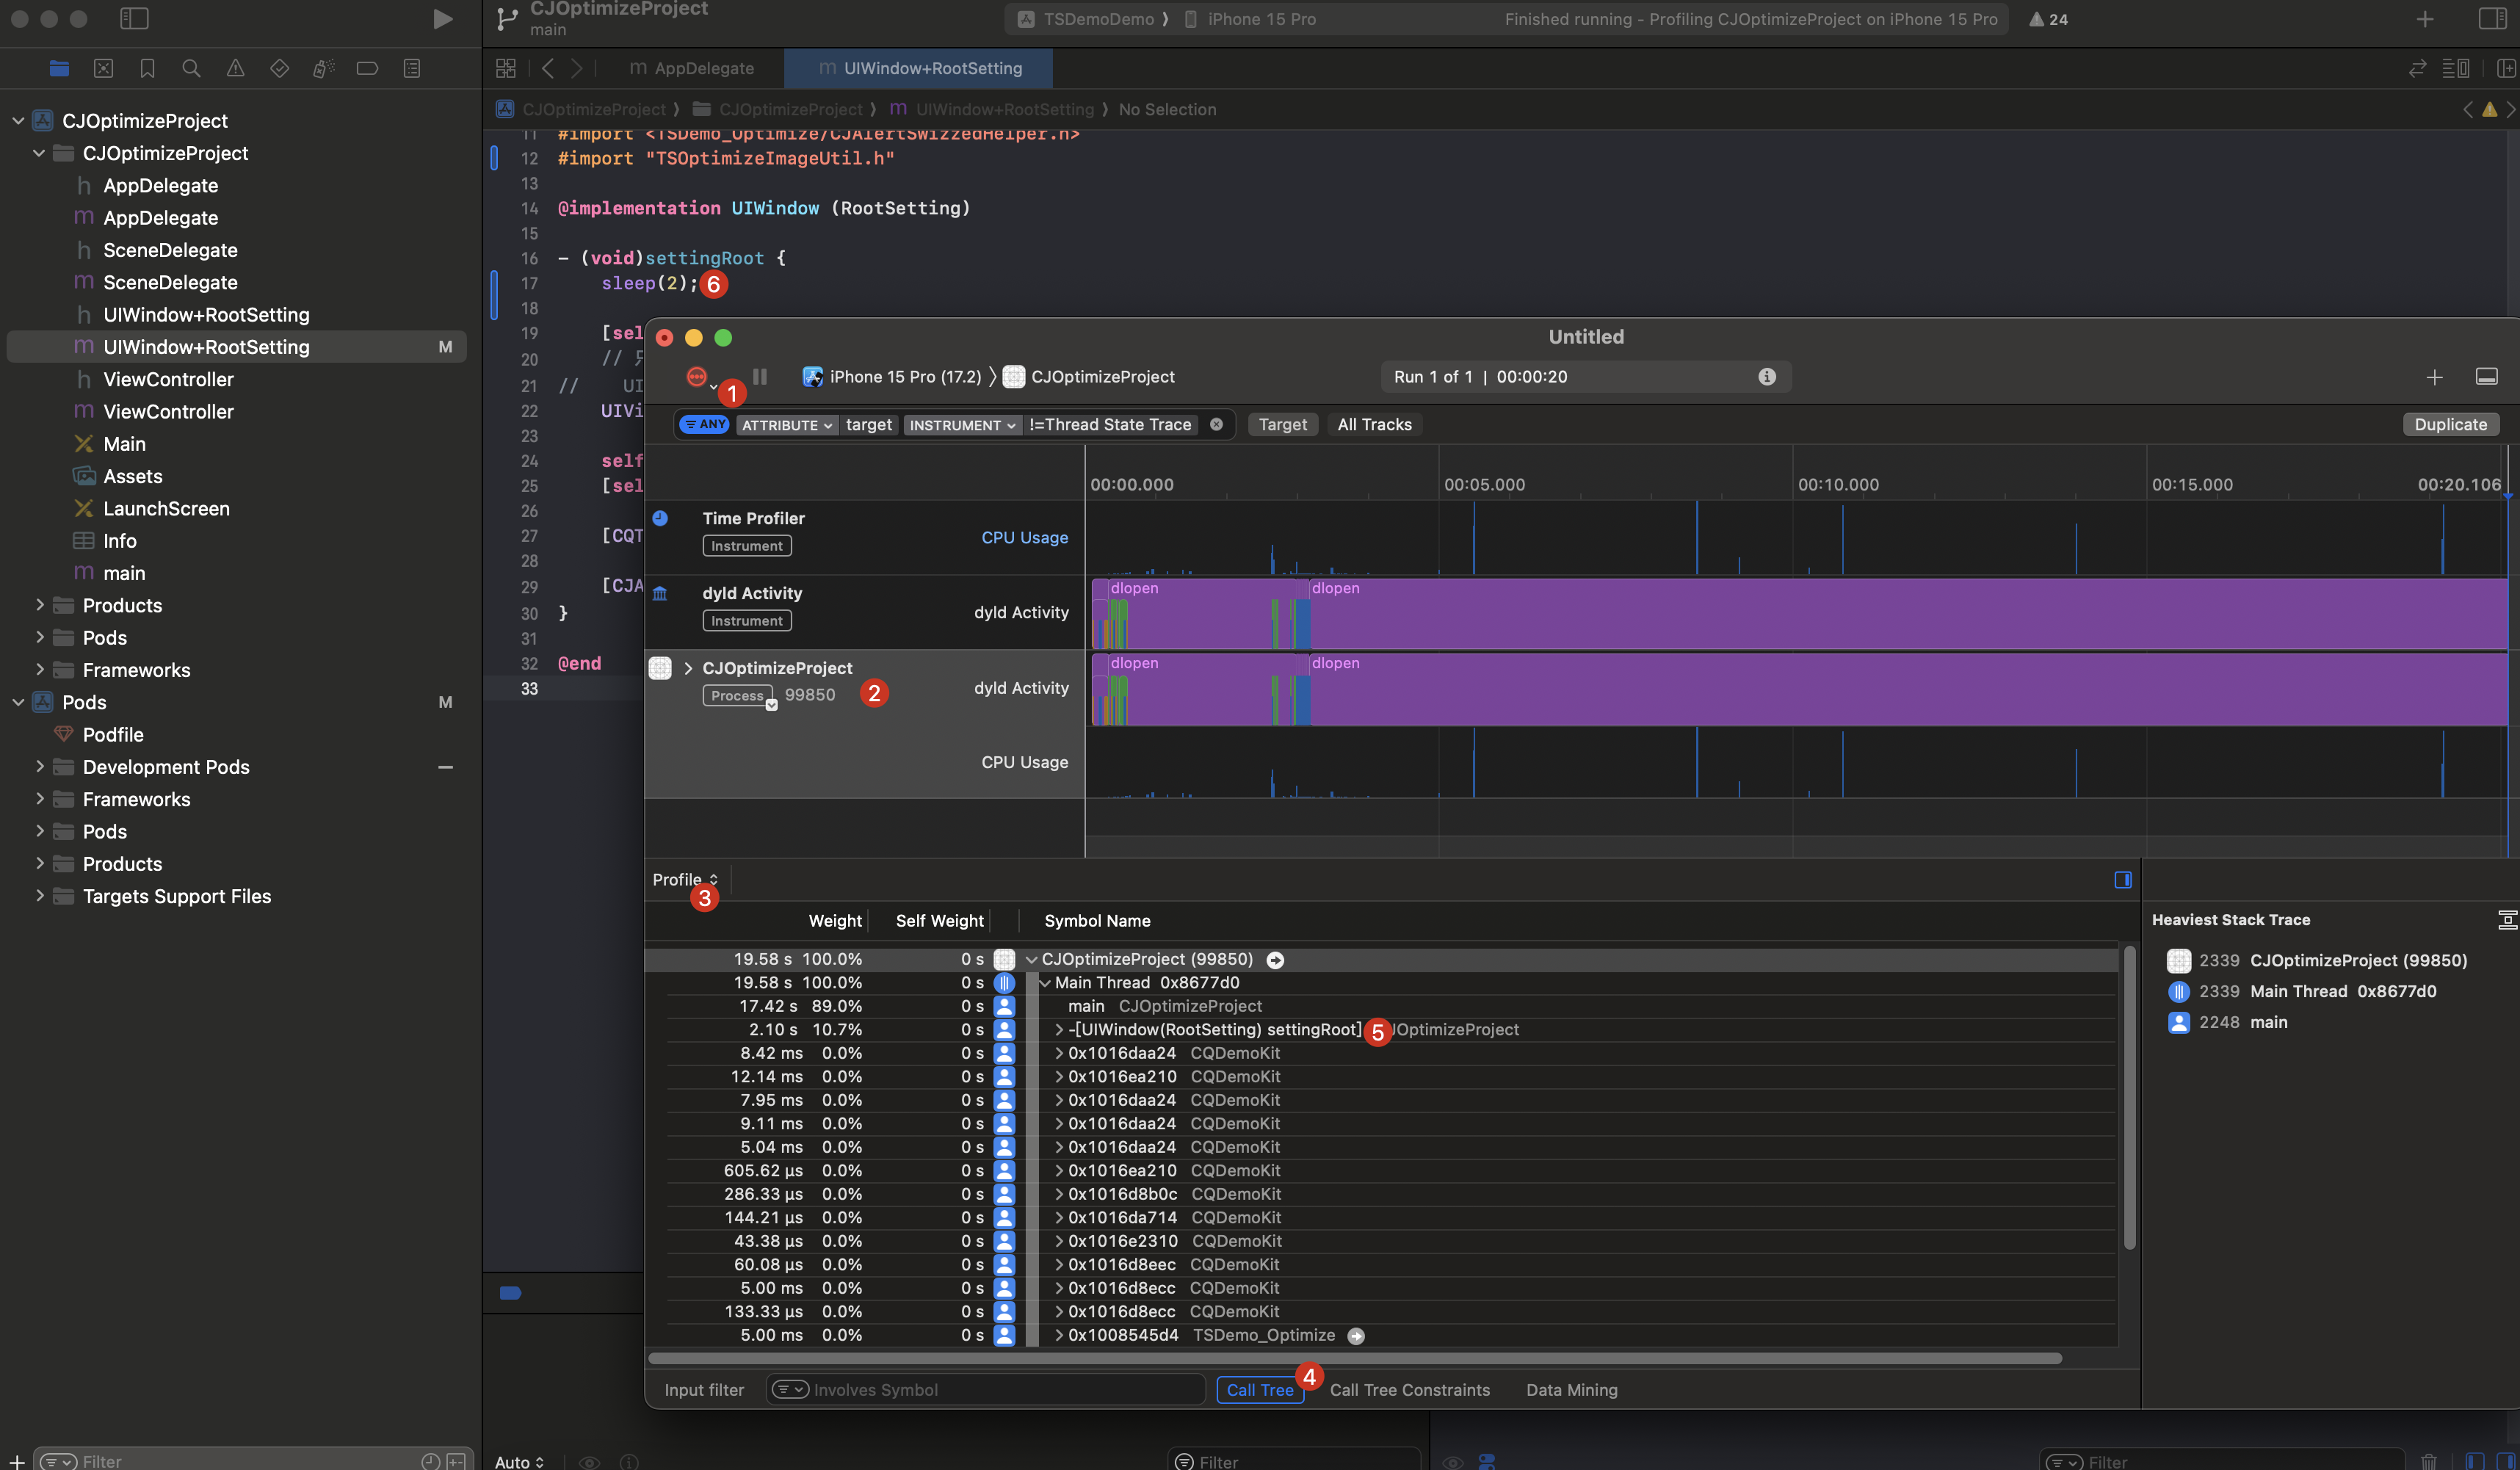The image size is (2520, 1470).
Task: Open the Debug navigator spray icon
Action: (323, 68)
